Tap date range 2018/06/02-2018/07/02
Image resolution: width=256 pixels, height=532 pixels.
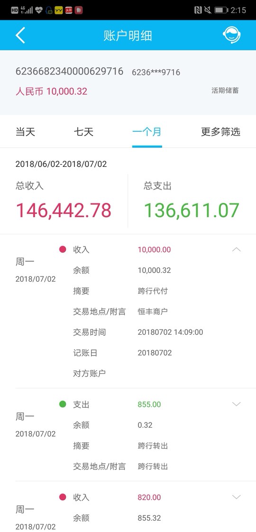(61, 164)
